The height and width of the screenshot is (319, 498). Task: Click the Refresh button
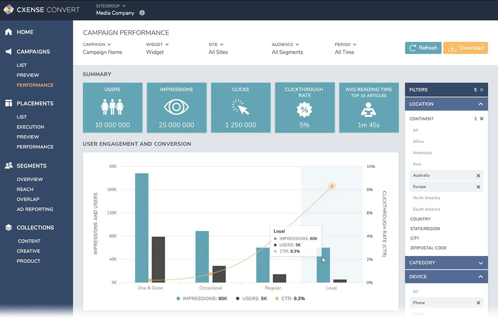(x=423, y=47)
